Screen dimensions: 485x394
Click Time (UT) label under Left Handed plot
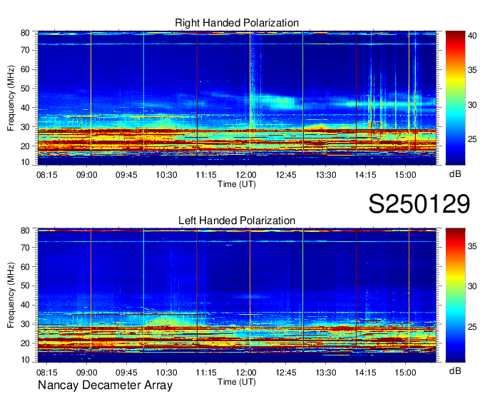coord(237,382)
